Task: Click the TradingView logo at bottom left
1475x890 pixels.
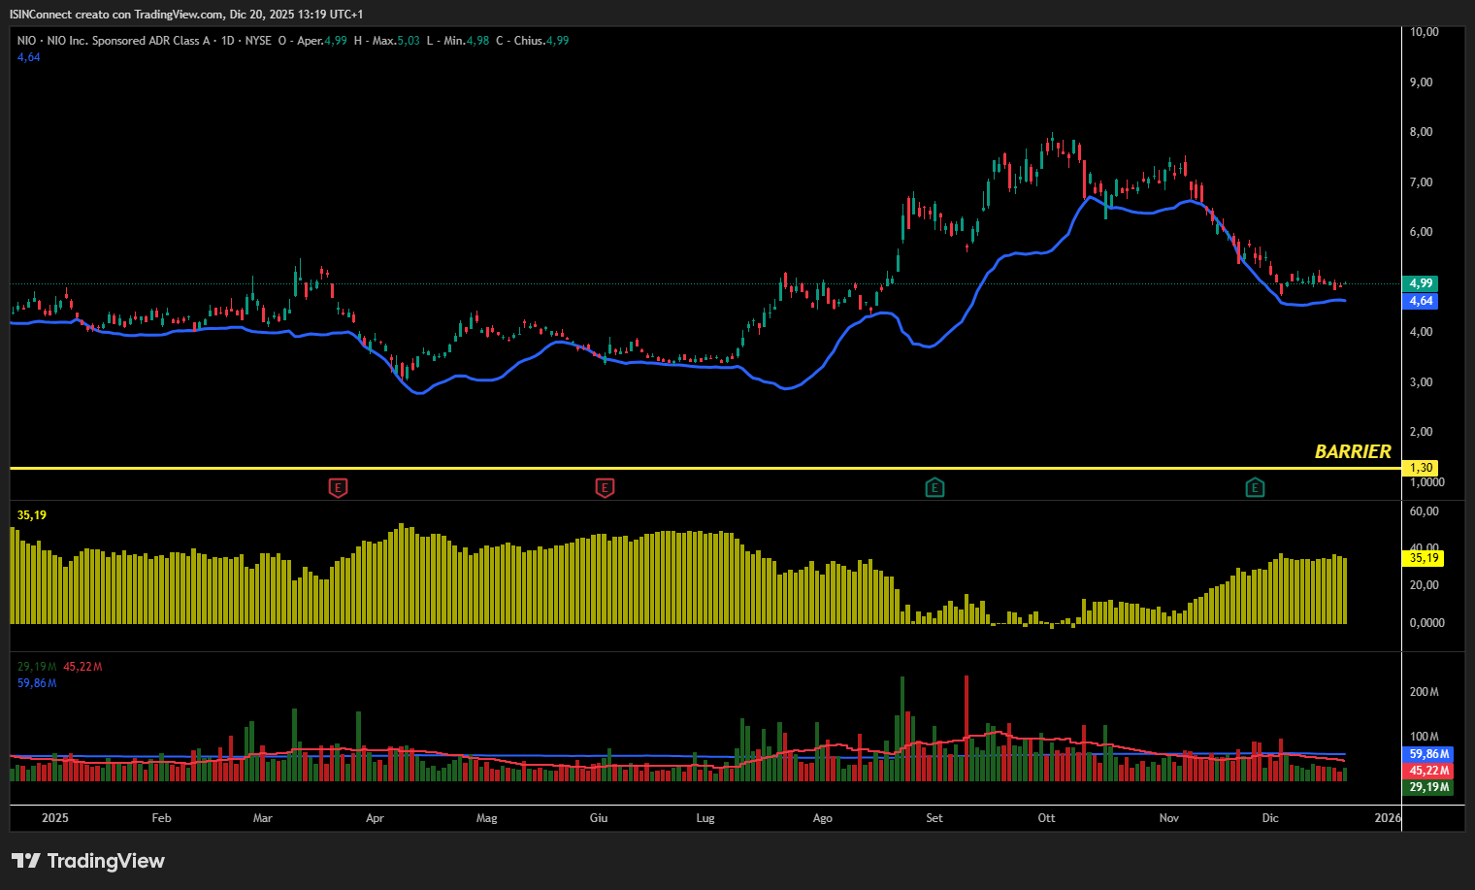Action: [88, 861]
